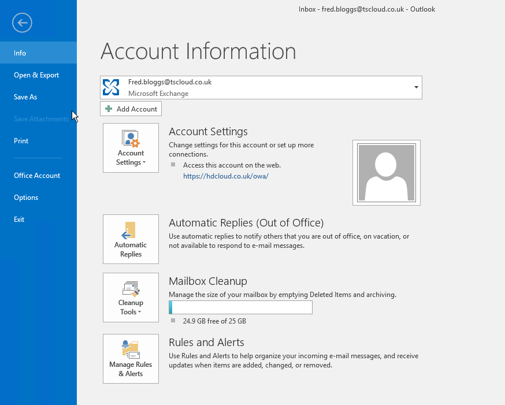
Task: Click the Account Information heading
Action: pos(198,51)
